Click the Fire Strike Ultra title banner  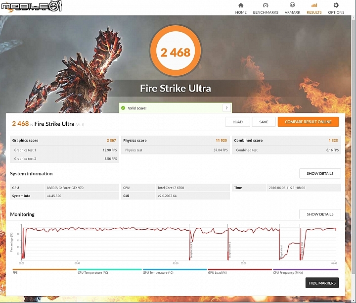175,88
